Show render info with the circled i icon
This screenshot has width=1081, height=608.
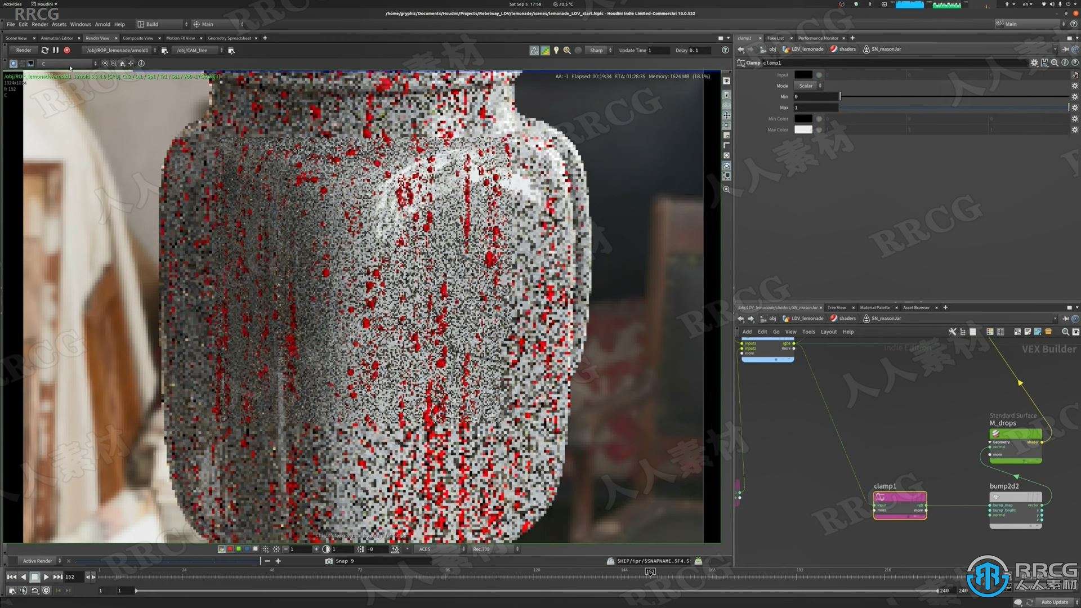(141, 64)
